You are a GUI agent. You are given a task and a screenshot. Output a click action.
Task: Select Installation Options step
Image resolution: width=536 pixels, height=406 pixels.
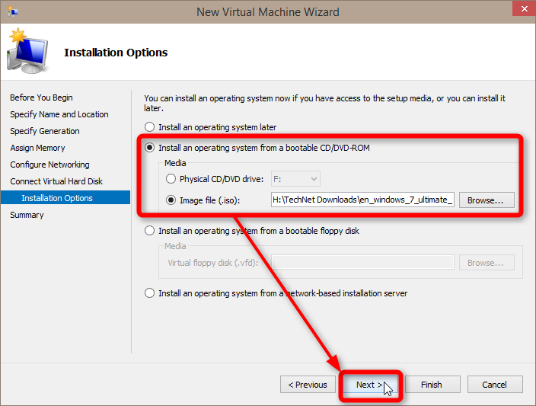65,198
